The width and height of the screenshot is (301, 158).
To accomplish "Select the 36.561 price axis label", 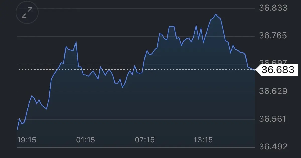I will pos(273,119).
